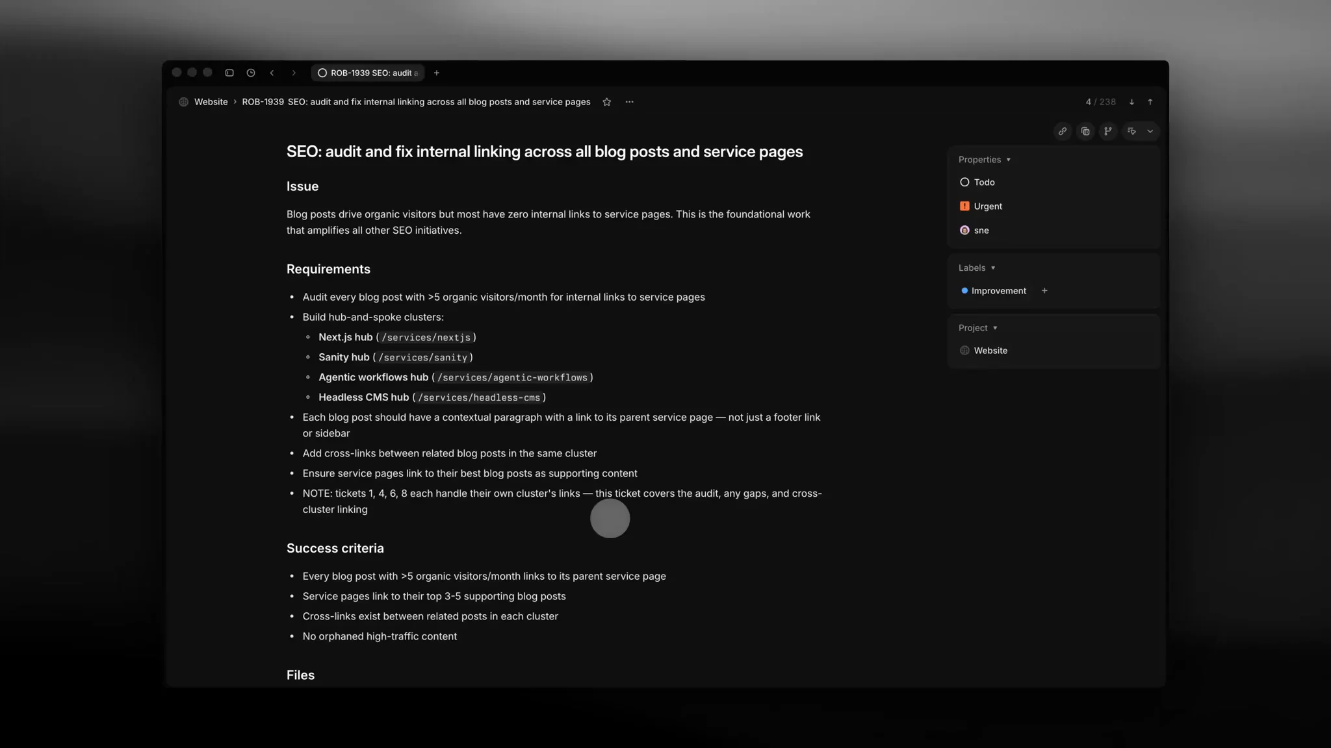Open the three-dot issue options menu

click(x=629, y=102)
